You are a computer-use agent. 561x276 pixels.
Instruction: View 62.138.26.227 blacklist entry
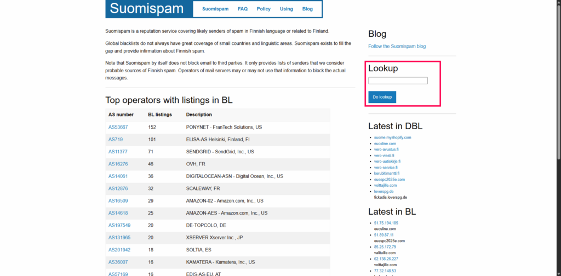click(x=386, y=258)
